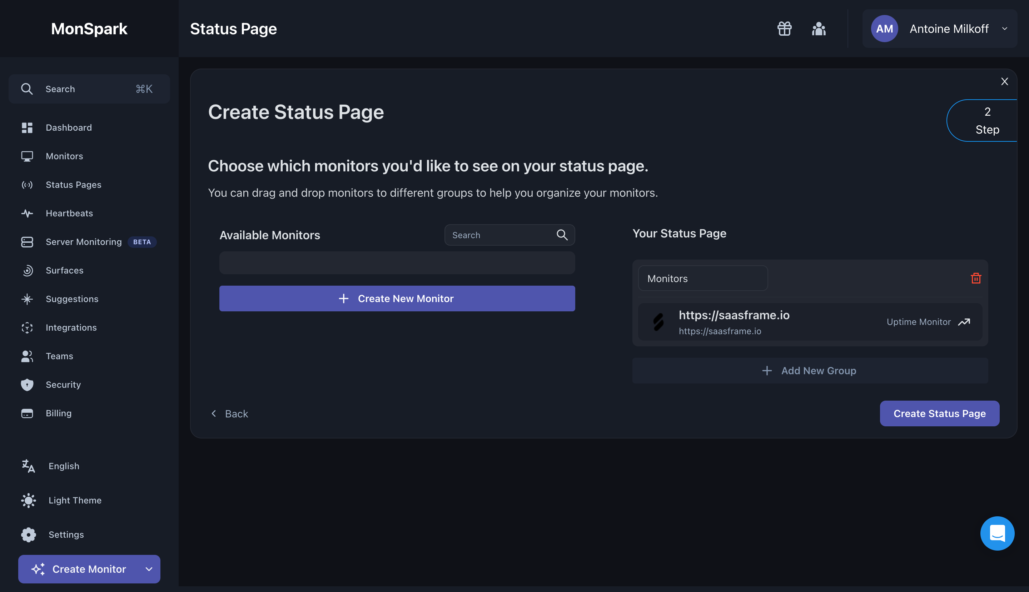Delete the Monitors group with trash icon
The image size is (1029, 592).
point(976,278)
